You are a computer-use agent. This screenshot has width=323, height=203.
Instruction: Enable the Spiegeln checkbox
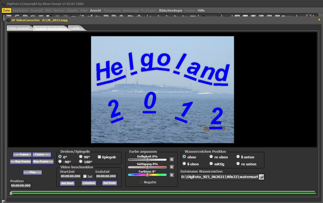99,157
